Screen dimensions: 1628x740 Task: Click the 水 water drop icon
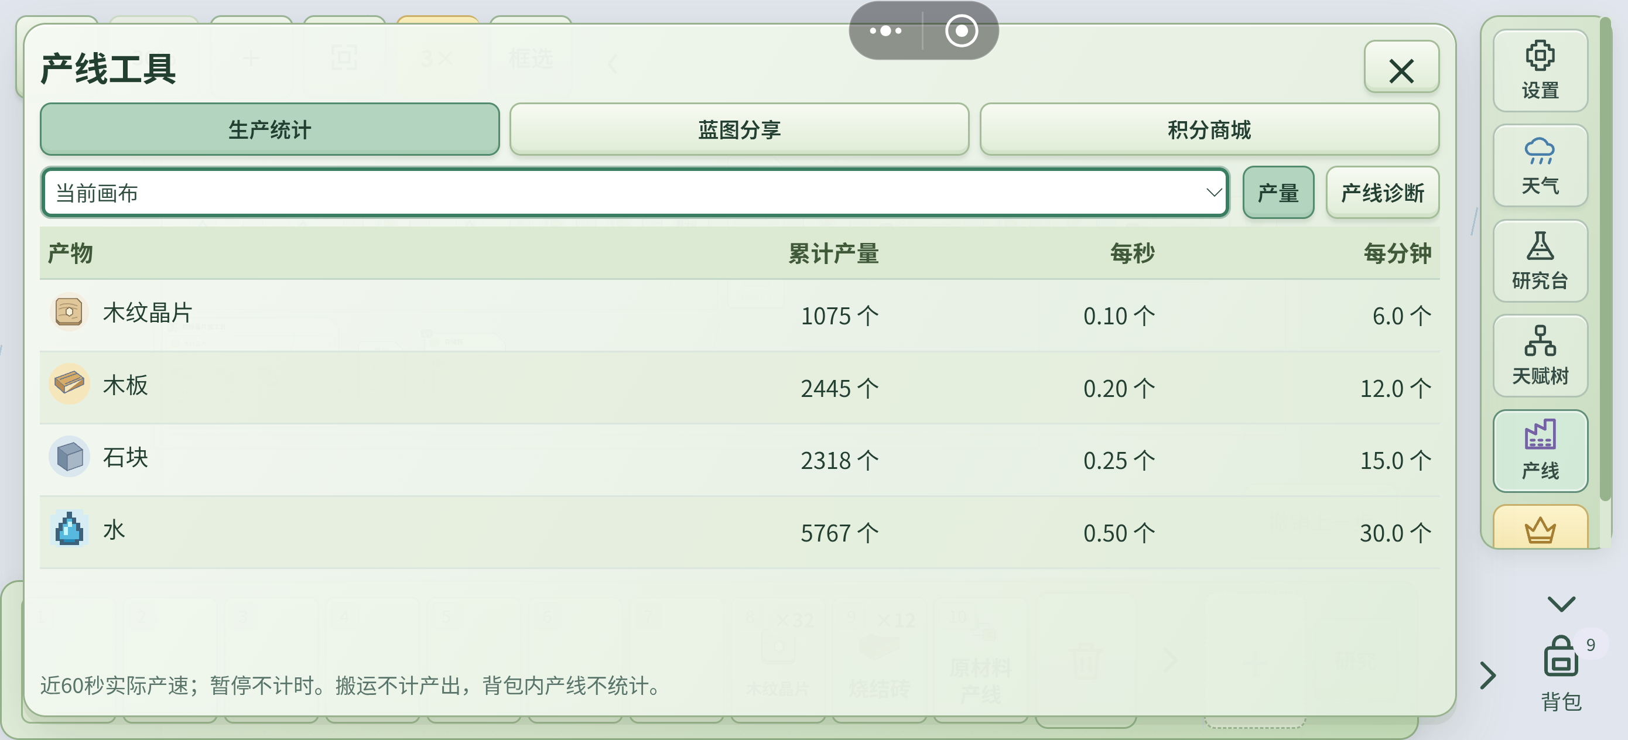pos(69,528)
